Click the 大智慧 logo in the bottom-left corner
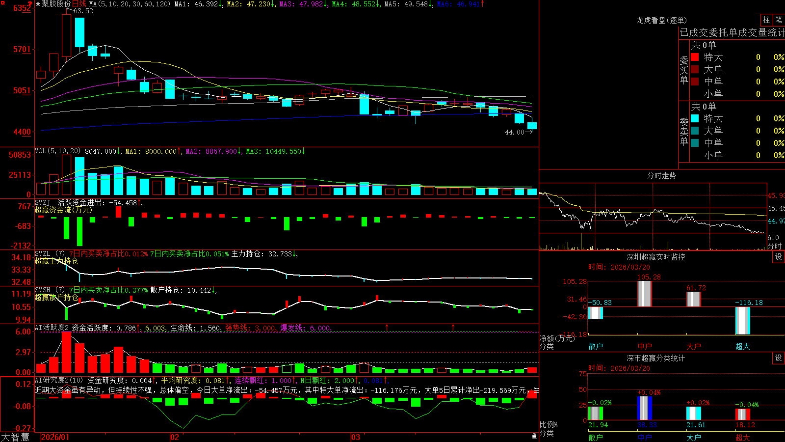Viewport: 785px width, 442px height. 15,437
